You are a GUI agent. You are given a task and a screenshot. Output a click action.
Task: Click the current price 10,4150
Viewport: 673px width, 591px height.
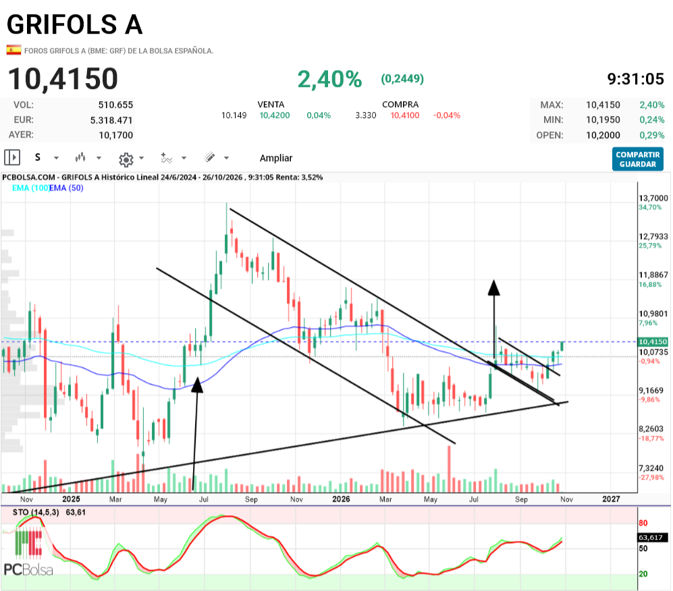pos(63,79)
